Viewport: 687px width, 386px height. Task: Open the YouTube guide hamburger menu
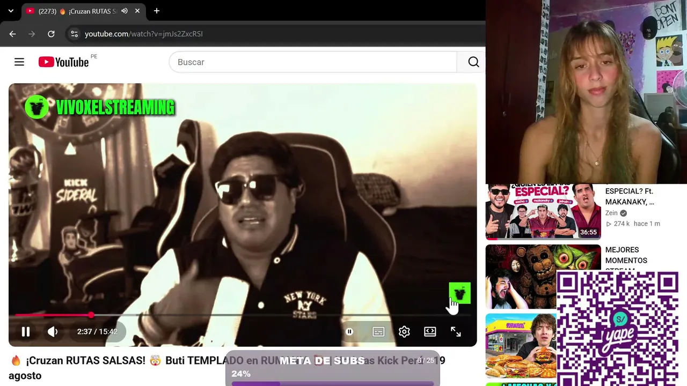(x=19, y=62)
